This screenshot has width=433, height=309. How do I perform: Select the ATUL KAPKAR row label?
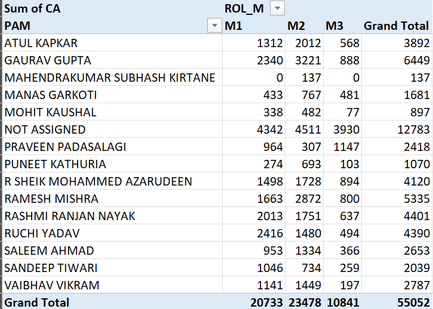[x=41, y=43]
